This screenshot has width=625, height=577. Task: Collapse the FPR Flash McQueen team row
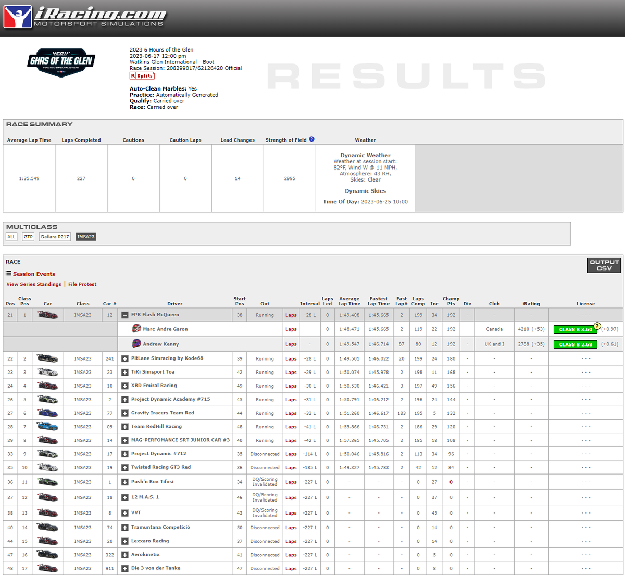point(124,315)
